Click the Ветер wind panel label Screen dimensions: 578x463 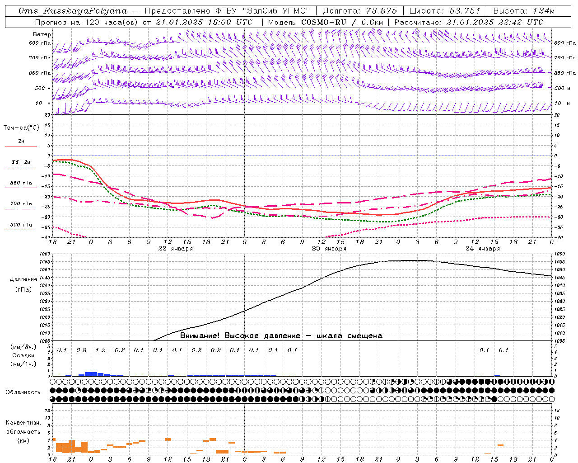click(x=42, y=34)
